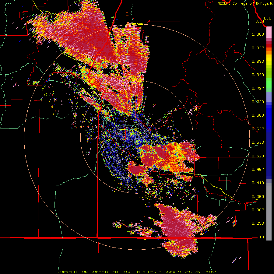Click the 0.413 legend value
274x274 pixels.
(258, 183)
